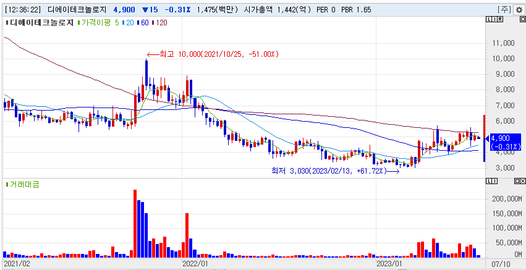Toggle the L button on the price chart

tap(489, 19)
